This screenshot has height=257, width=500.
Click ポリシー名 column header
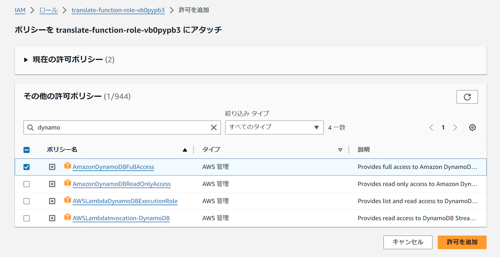coord(62,150)
